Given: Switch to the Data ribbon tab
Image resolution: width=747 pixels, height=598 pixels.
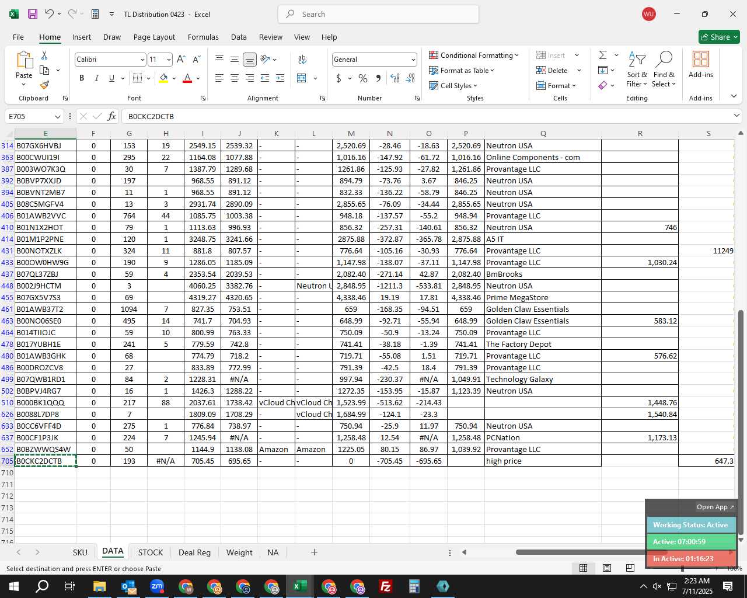Looking at the screenshot, I should tap(239, 37).
